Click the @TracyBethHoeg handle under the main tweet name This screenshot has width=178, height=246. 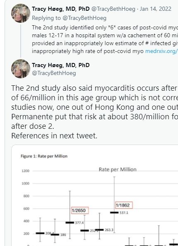tap(54, 73)
